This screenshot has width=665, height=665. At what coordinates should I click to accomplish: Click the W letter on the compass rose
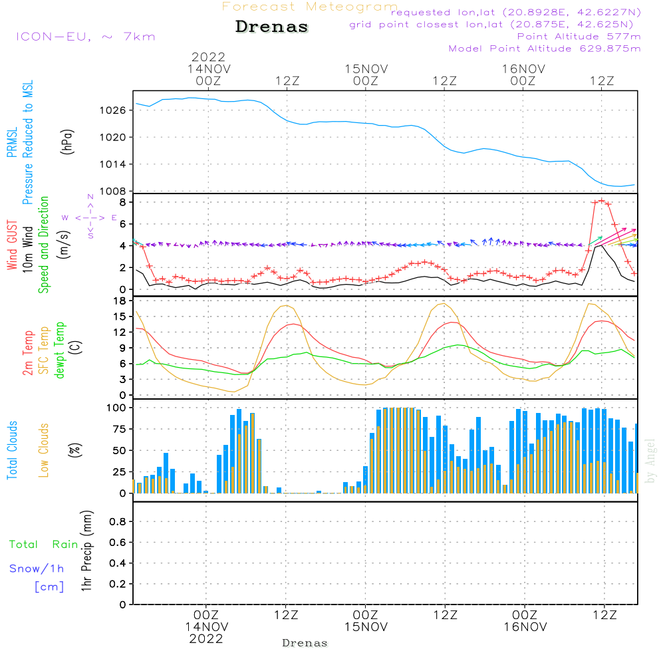pos(65,217)
